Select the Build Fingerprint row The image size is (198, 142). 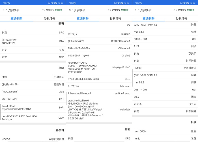[x=99, y=67]
